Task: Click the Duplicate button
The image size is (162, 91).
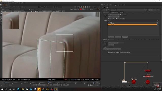Action: tap(125, 37)
